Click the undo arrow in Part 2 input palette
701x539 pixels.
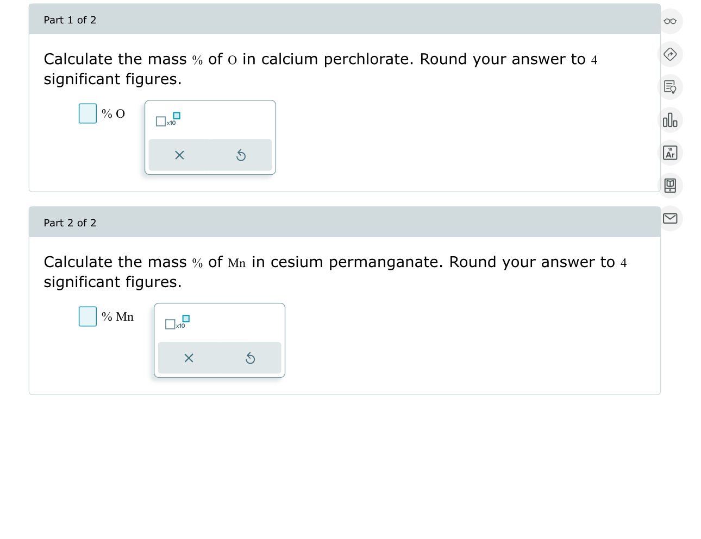pos(250,358)
